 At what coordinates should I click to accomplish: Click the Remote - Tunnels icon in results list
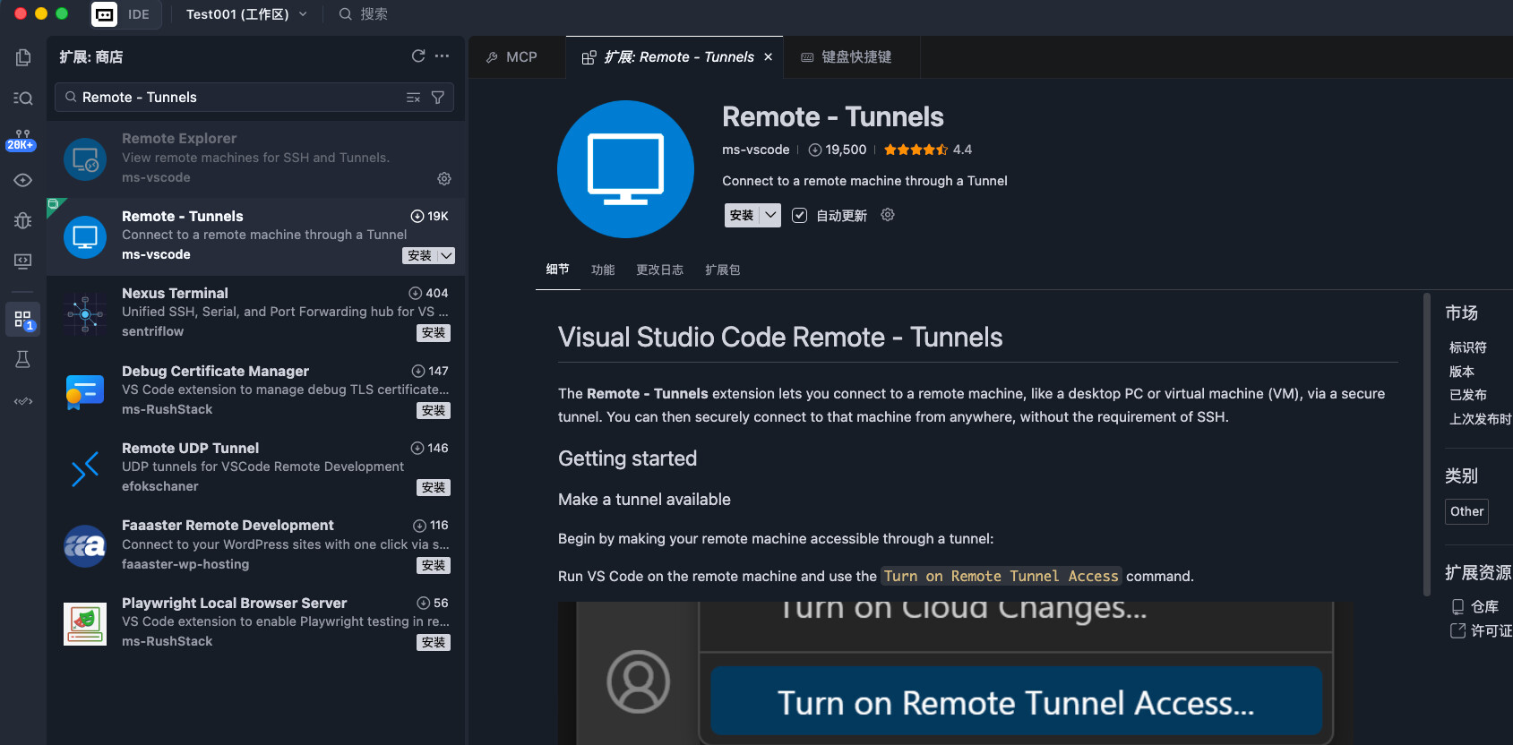coord(85,237)
